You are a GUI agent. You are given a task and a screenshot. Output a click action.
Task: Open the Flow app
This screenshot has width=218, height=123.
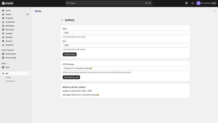8,67
